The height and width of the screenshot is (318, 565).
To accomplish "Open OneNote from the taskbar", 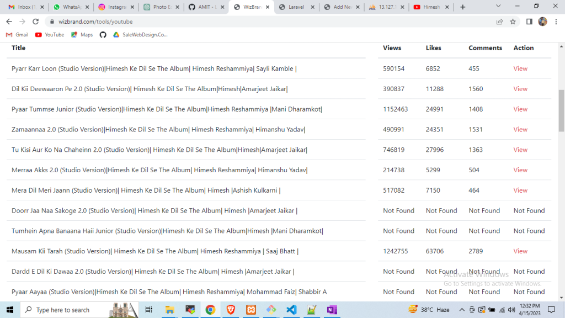I will tap(332, 310).
